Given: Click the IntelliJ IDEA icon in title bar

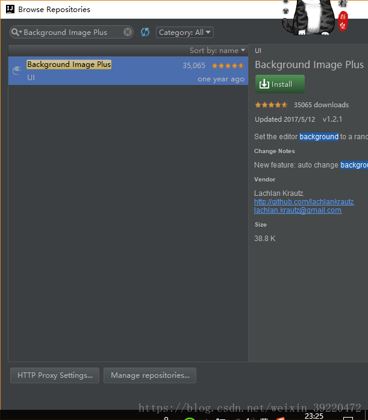Looking at the screenshot, I should 10,9.
